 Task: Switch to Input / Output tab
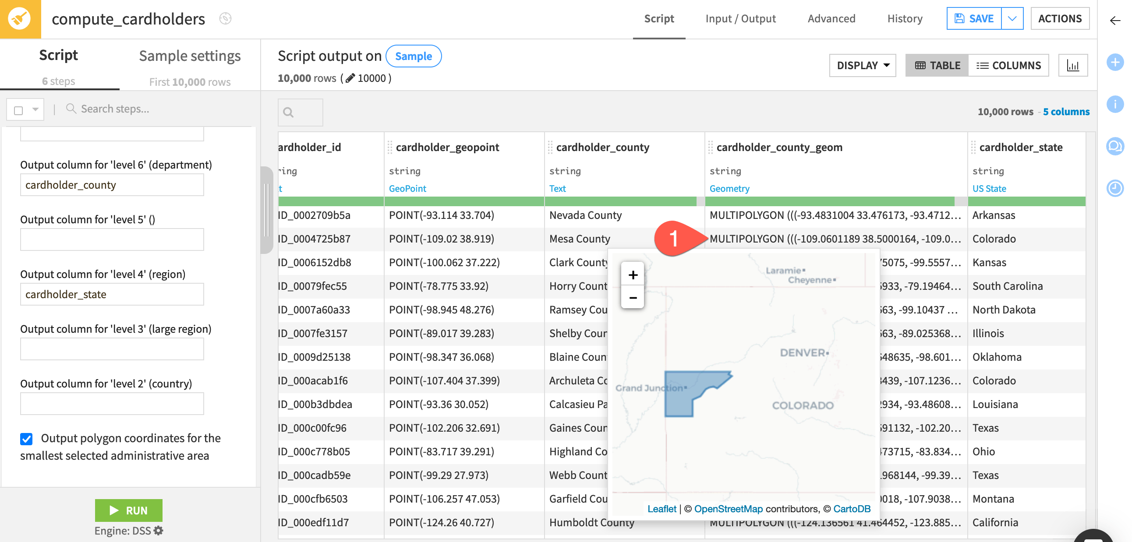[x=740, y=18]
